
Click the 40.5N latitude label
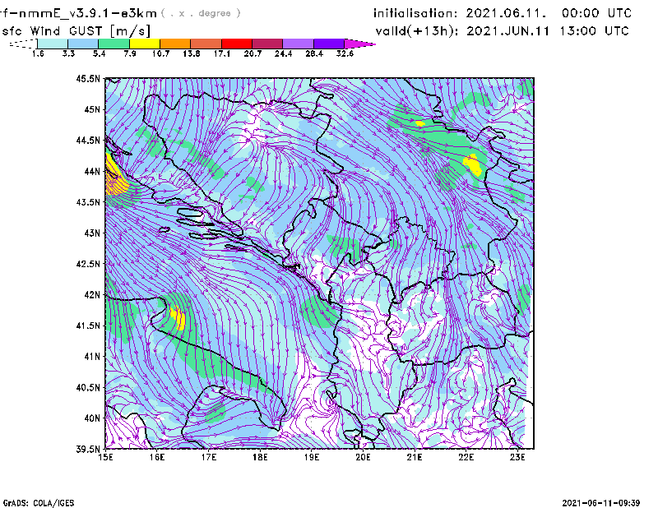89,387
